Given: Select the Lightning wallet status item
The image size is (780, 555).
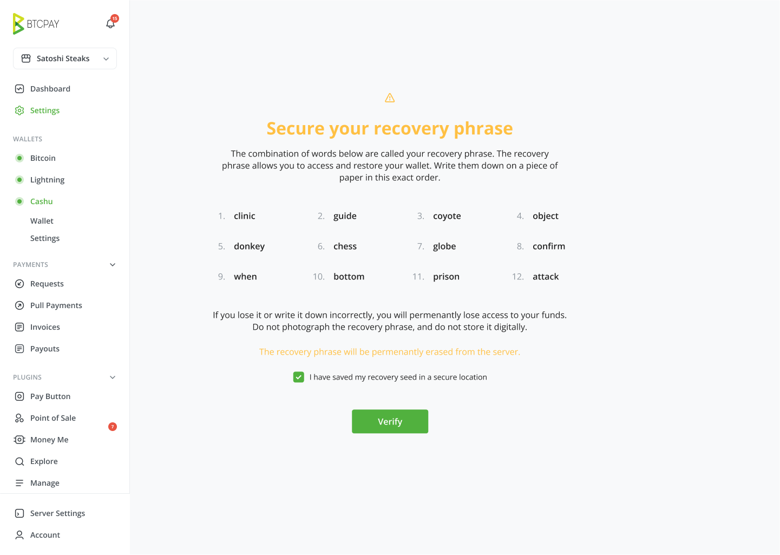Looking at the screenshot, I should 47,180.
